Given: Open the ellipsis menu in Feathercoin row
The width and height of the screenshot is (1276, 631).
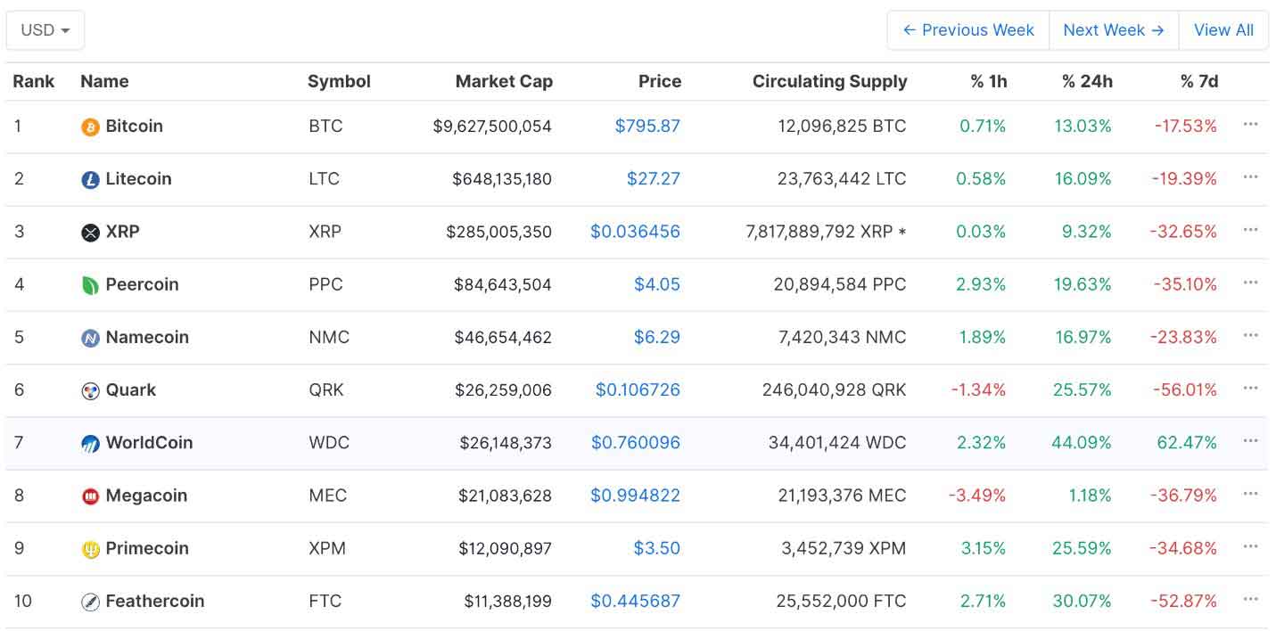Looking at the screenshot, I should (1250, 600).
